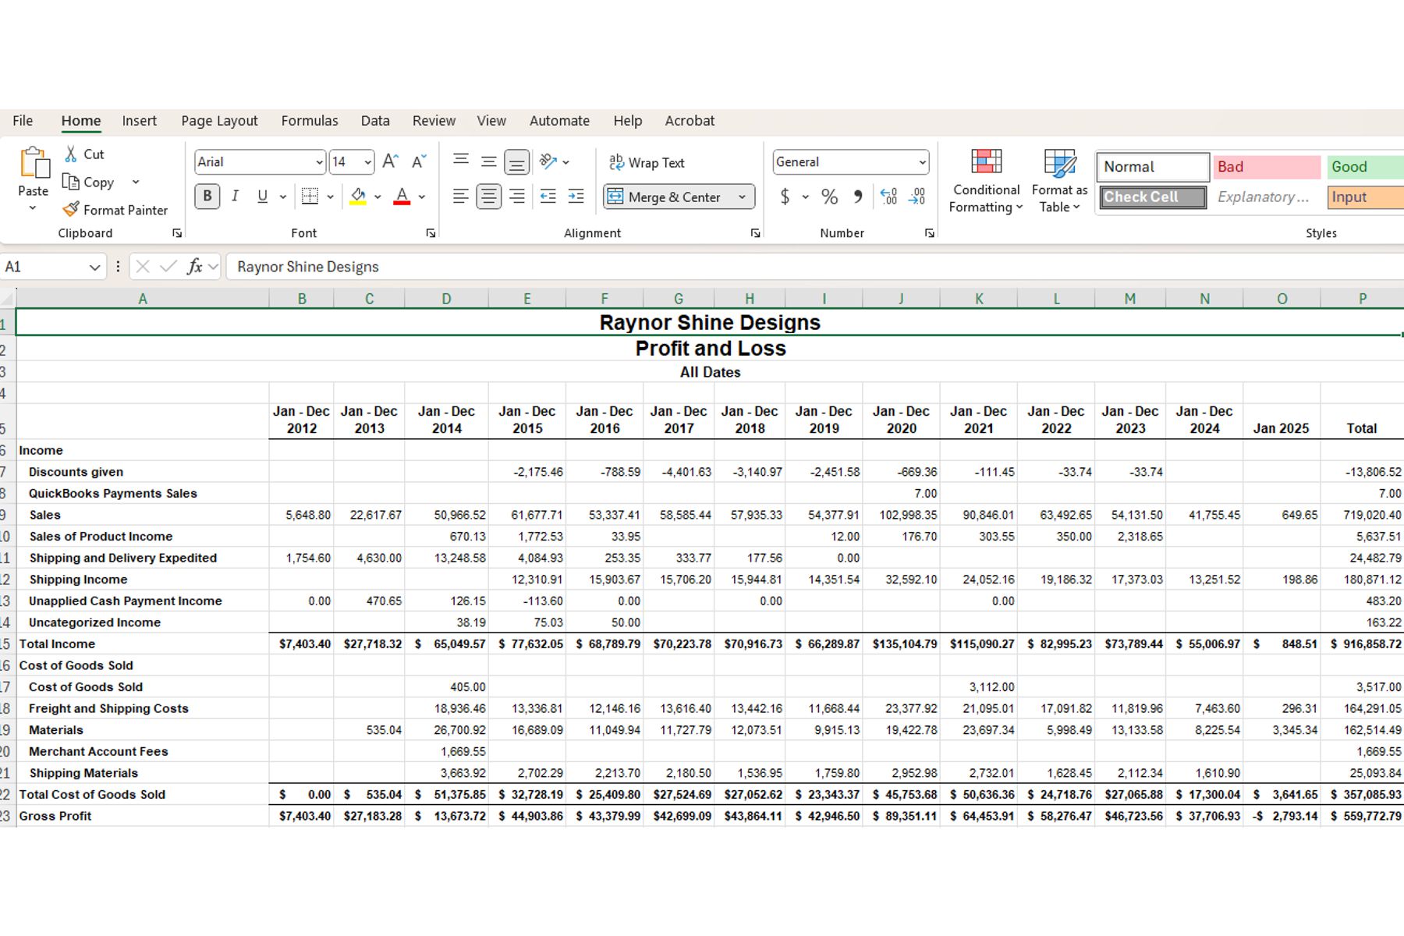Open the font size 14 dropdown
The image size is (1404, 936).
[367, 162]
